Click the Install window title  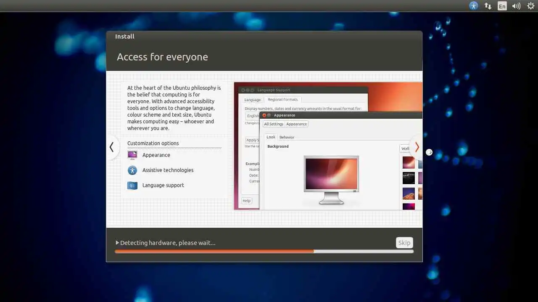coord(125,36)
